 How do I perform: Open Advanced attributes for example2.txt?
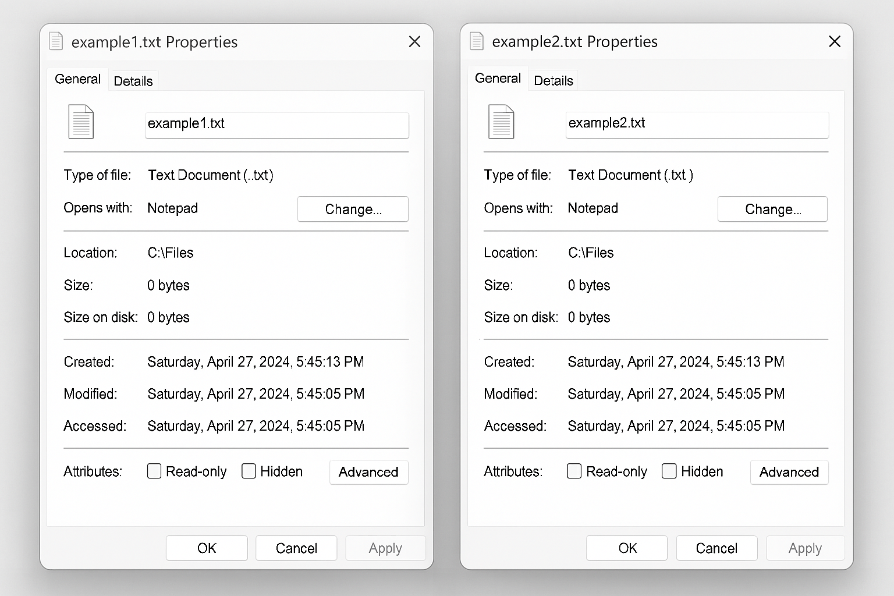tap(789, 472)
